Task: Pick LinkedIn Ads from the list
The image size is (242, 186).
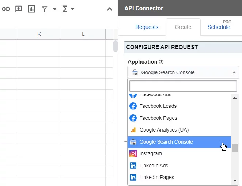Action: 179,166
